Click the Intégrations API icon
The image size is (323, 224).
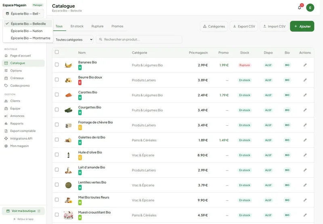[x=6, y=139]
